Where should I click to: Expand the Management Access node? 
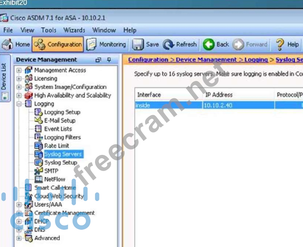[x=19, y=70]
